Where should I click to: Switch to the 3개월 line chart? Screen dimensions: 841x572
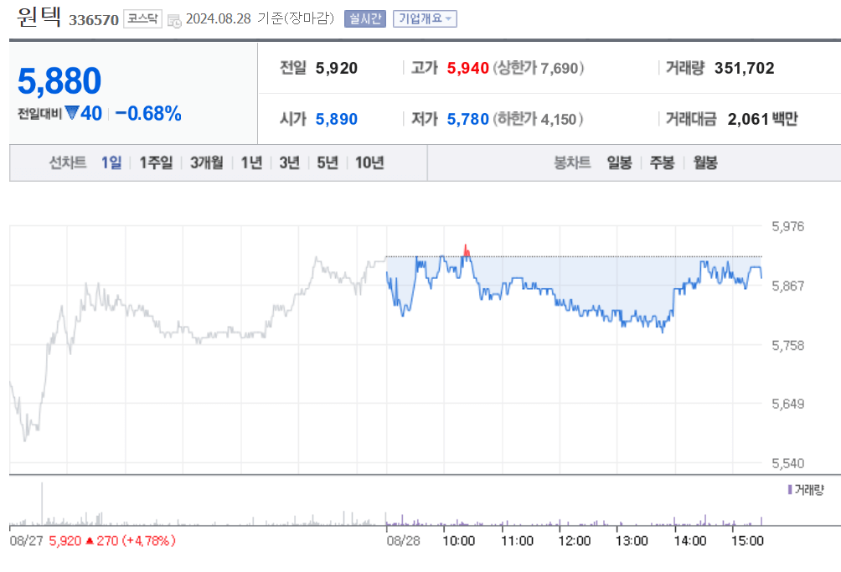pos(207,162)
